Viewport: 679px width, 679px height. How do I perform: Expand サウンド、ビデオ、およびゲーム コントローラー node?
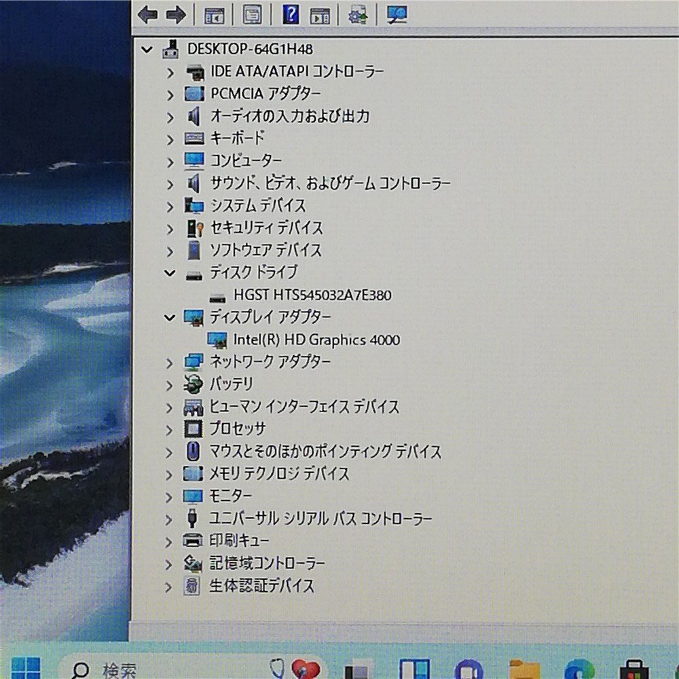[170, 185]
